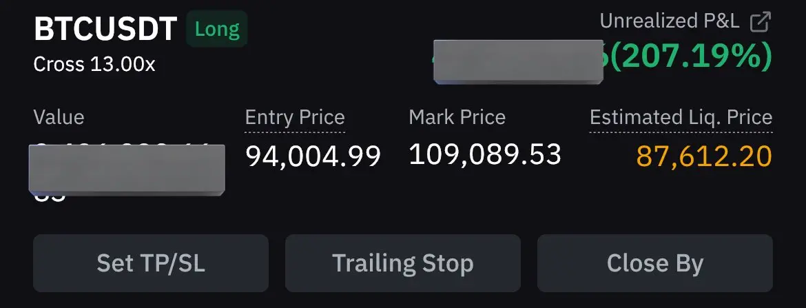Viewport: 806px width, 308px height.
Task: Click the gray box covering P&L amount
Action: click(x=518, y=62)
